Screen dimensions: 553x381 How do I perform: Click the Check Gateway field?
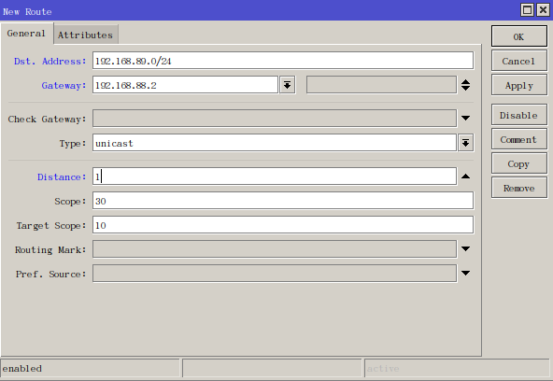click(275, 118)
